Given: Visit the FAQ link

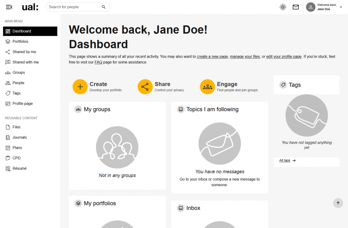Looking at the screenshot, I should click(98, 62).
